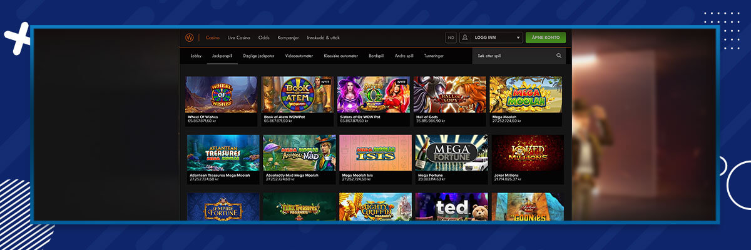Open Wheel of Wishes game thumbnail

[x=222, y=94]
